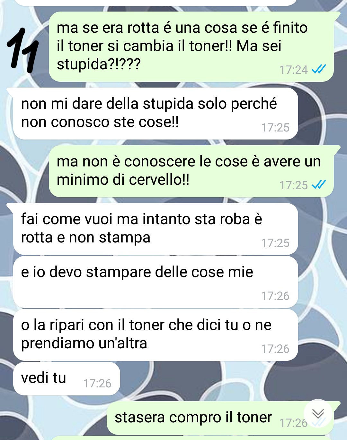347x440 pixels.
Task: Click the 17:24 timestamp on first green bubble
Action: pos(293,70)
